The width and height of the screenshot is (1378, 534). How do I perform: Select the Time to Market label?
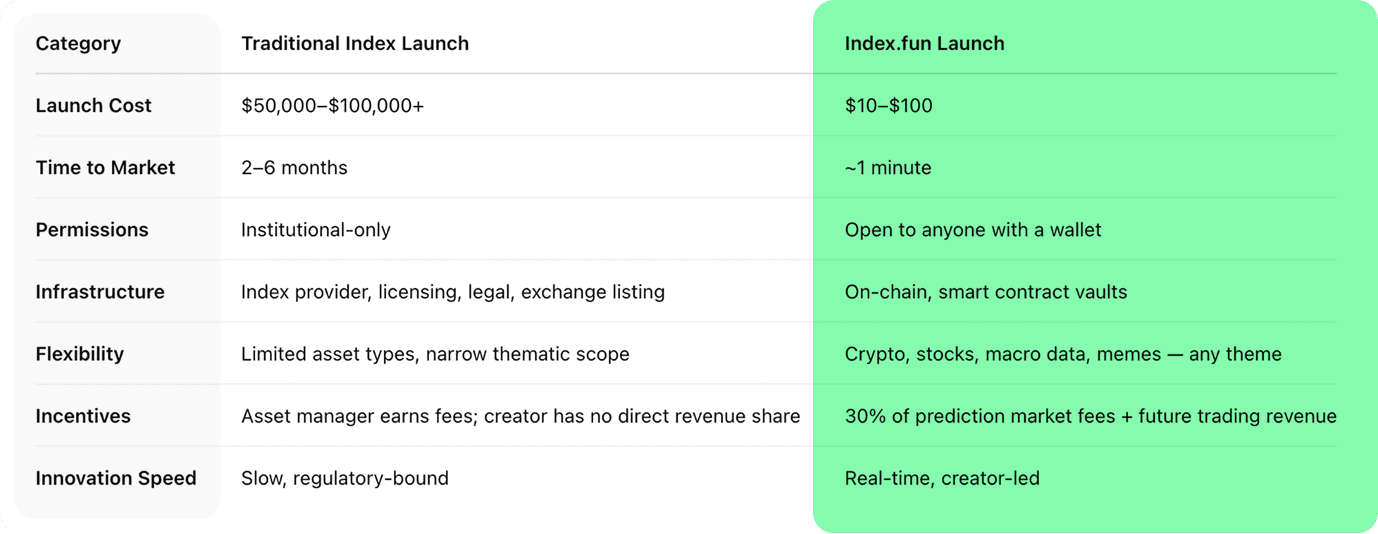(105, 168)
